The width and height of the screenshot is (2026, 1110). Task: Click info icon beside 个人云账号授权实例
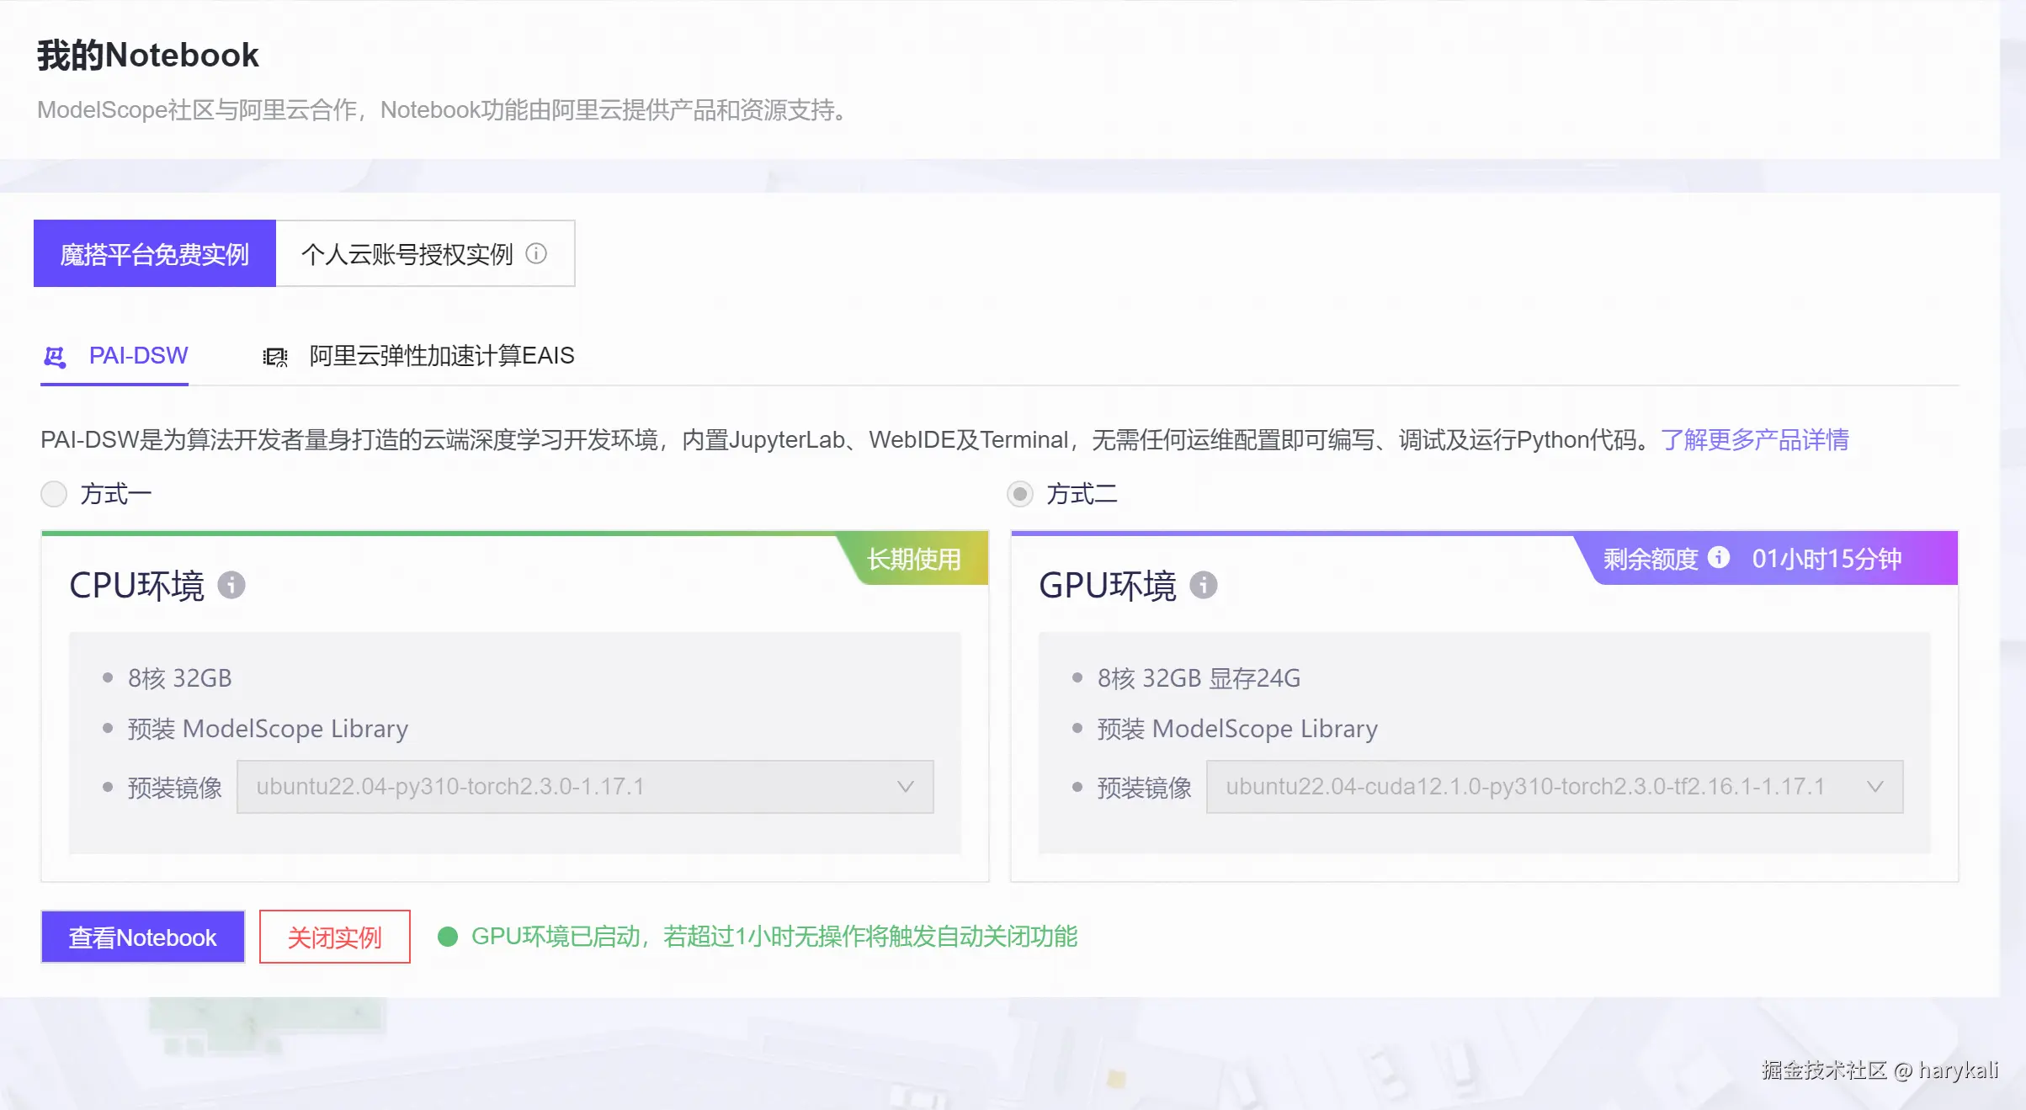[536, 253]
